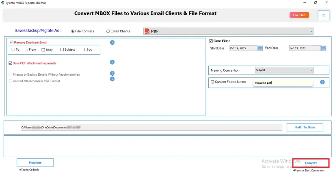Click info icon next to Custom Folder Name
Viewport: 333px width, 177px height.
click(x=322, y=82)
